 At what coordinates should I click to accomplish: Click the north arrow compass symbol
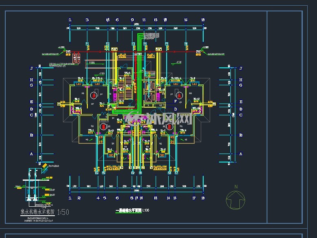click(236, 200)
